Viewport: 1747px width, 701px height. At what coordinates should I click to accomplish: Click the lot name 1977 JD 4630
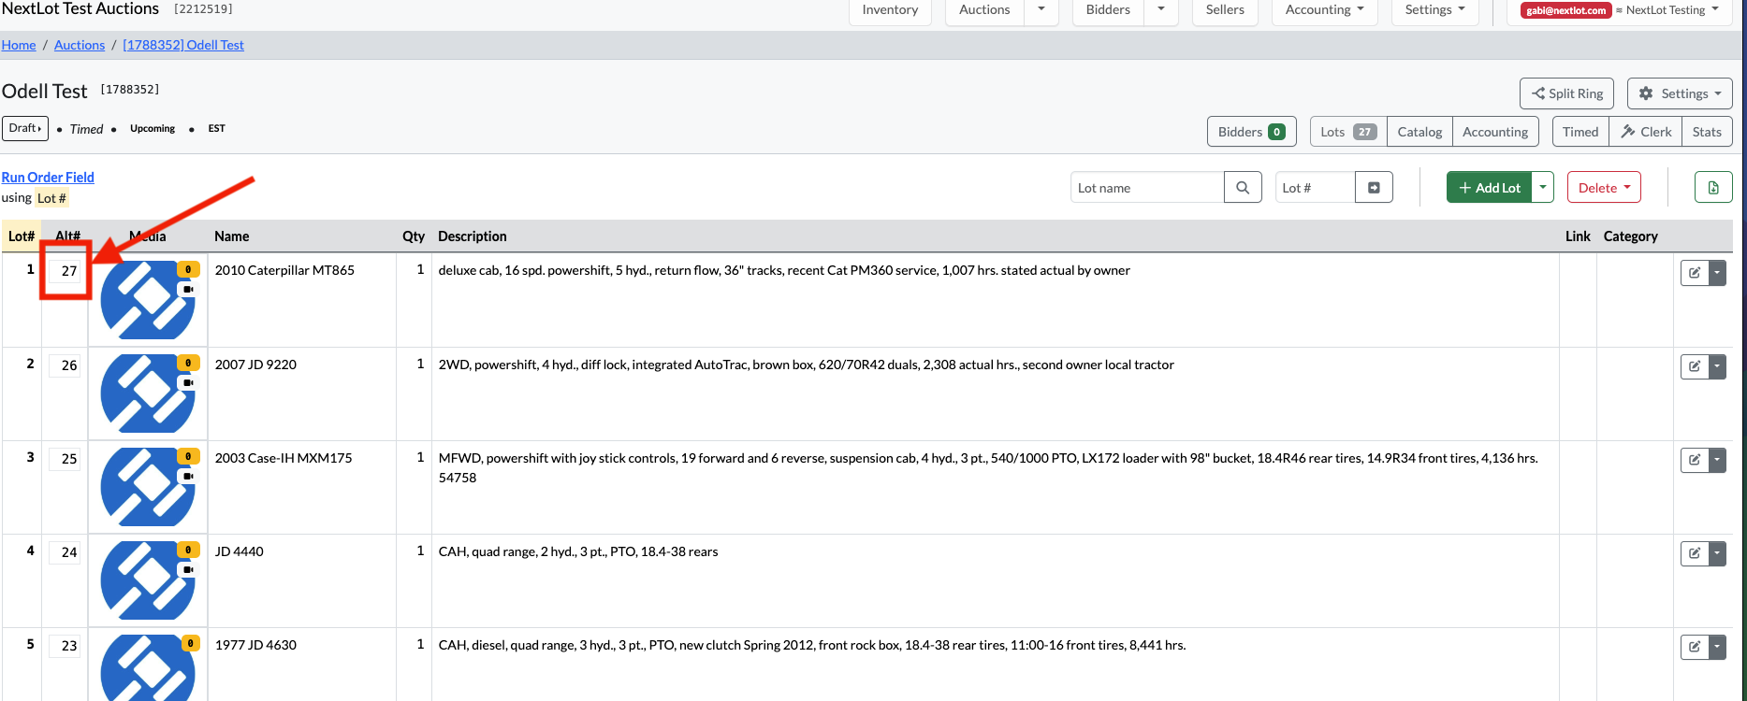click(255, 645)
